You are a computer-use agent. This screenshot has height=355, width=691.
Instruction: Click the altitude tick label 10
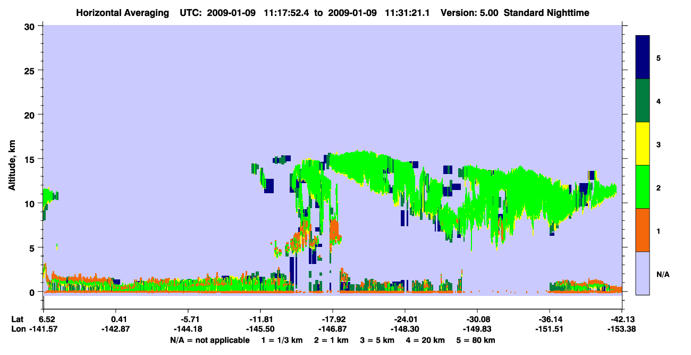pyautogui.click(x=31, y=203)
